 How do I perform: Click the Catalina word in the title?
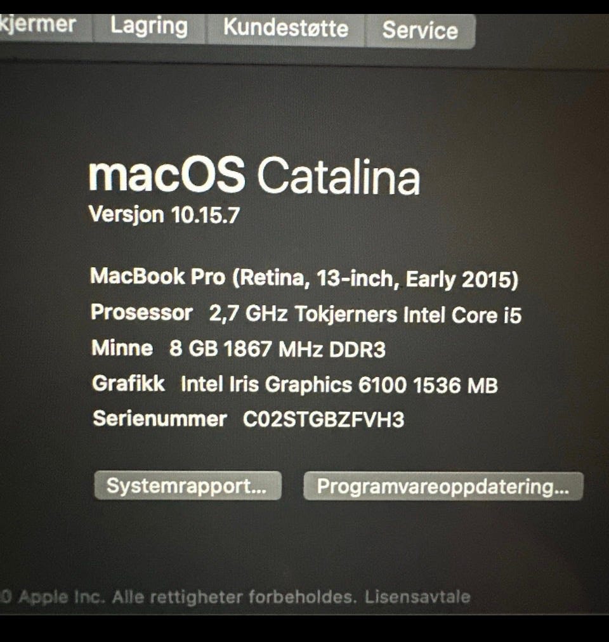(339, 177)
